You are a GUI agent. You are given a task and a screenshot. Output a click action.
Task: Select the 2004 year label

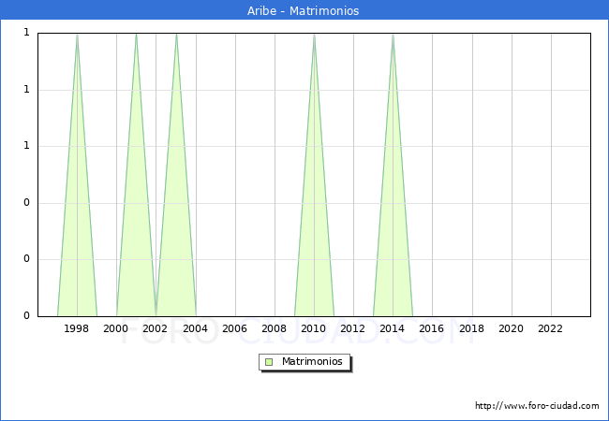point(195,328)
